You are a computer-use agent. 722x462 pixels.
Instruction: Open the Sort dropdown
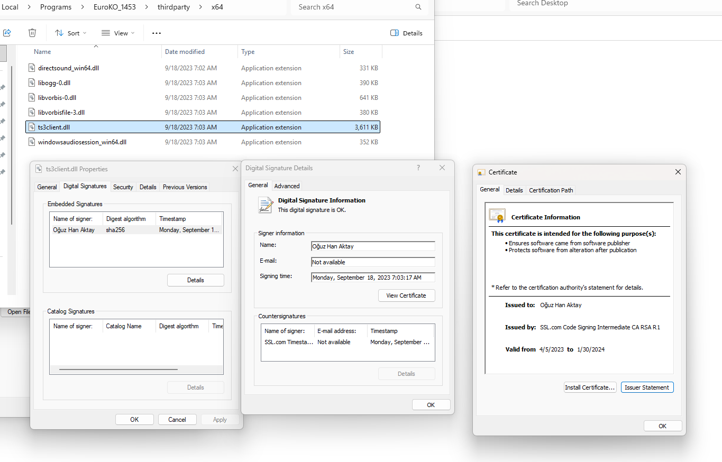pyautogui.click(x=70, y=33)
